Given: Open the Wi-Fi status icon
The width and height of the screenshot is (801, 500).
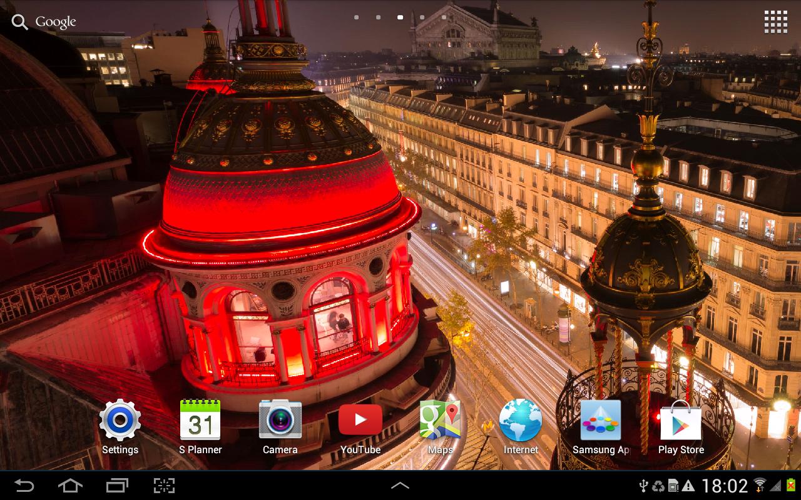Looking at the screenshot, I should pos(760,485).
